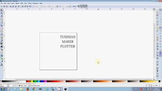Click the zoom percentage field in status bar
The height and width of the screenshot is (91, 162).
(156, 85)
